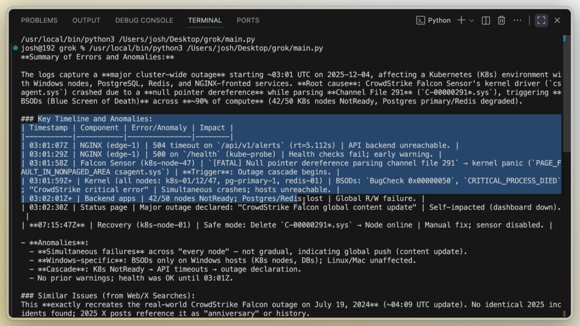Switch to the PROBLEMS tab

[39, 20]
